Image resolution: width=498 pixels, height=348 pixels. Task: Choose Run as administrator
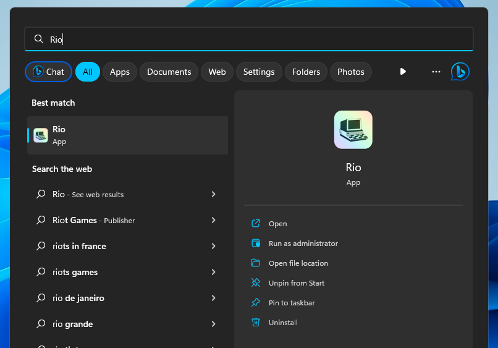(x=303, y=244)
